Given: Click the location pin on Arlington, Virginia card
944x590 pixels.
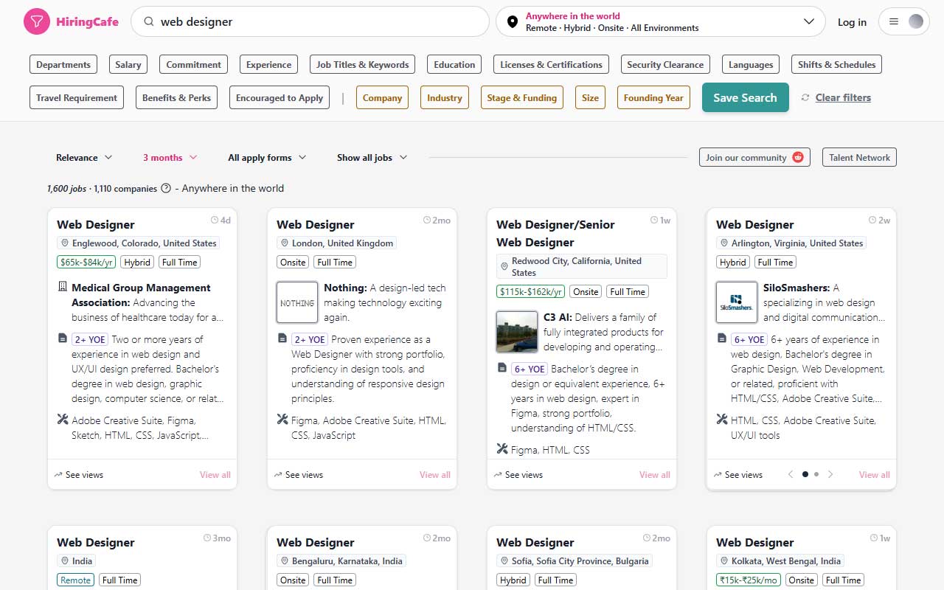Looking at the screenshot, I should (723, 243).
